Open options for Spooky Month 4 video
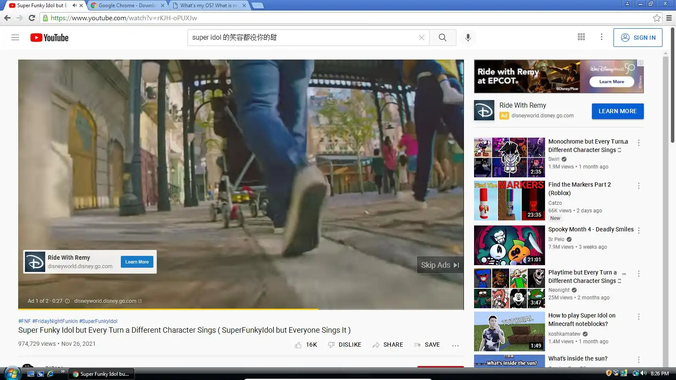 tap(639, 231)
